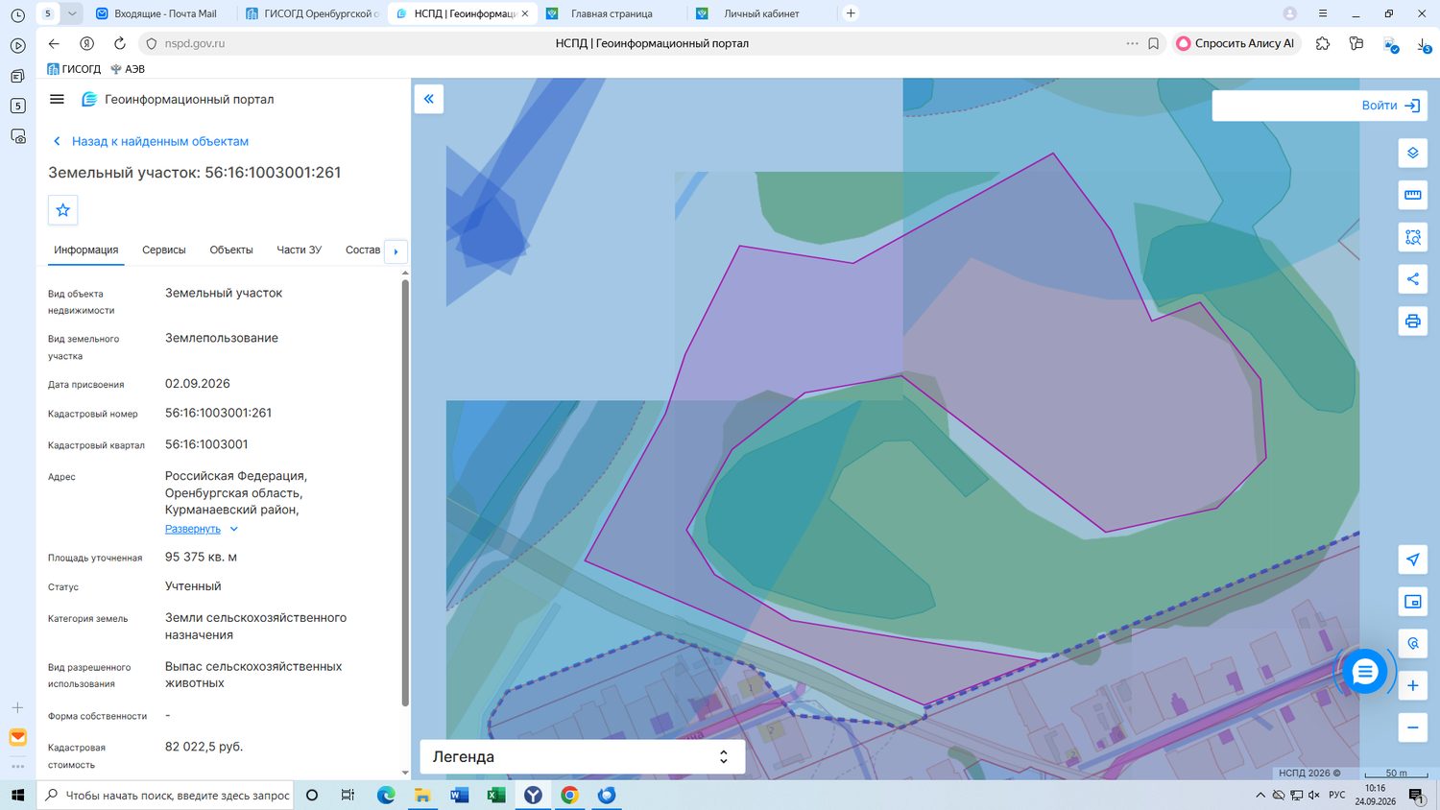The height and width of the screenshot is (810, 1440).
Task: Expand the Легенда dropdown
Action: (x=583, y=756)
